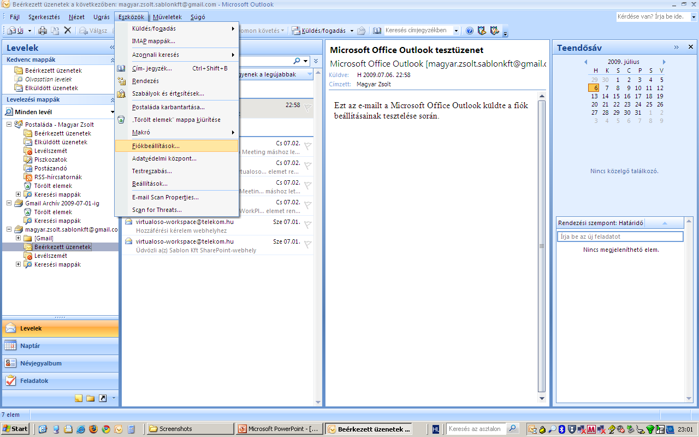This screenshot has width=699, height=437.
Task: Click the Rendezés menu entry
Action: tap(177, 81)
